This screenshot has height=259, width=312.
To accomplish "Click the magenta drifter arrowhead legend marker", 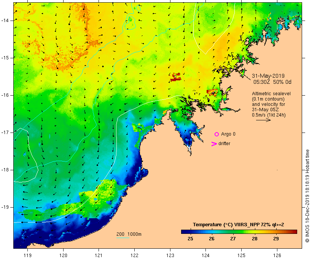I will coord(214,144).
